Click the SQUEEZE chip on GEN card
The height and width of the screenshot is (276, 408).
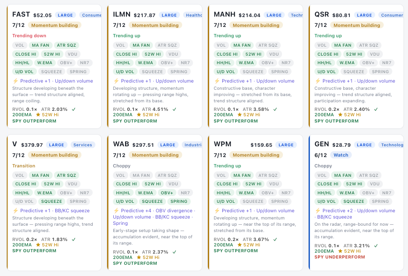(x=354, y=202)
